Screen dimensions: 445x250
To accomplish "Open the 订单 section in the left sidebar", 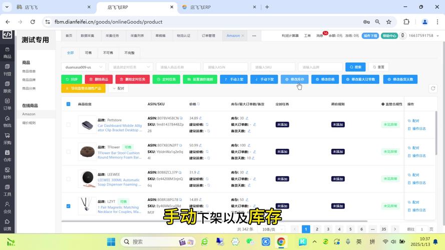I will (8, 104).
